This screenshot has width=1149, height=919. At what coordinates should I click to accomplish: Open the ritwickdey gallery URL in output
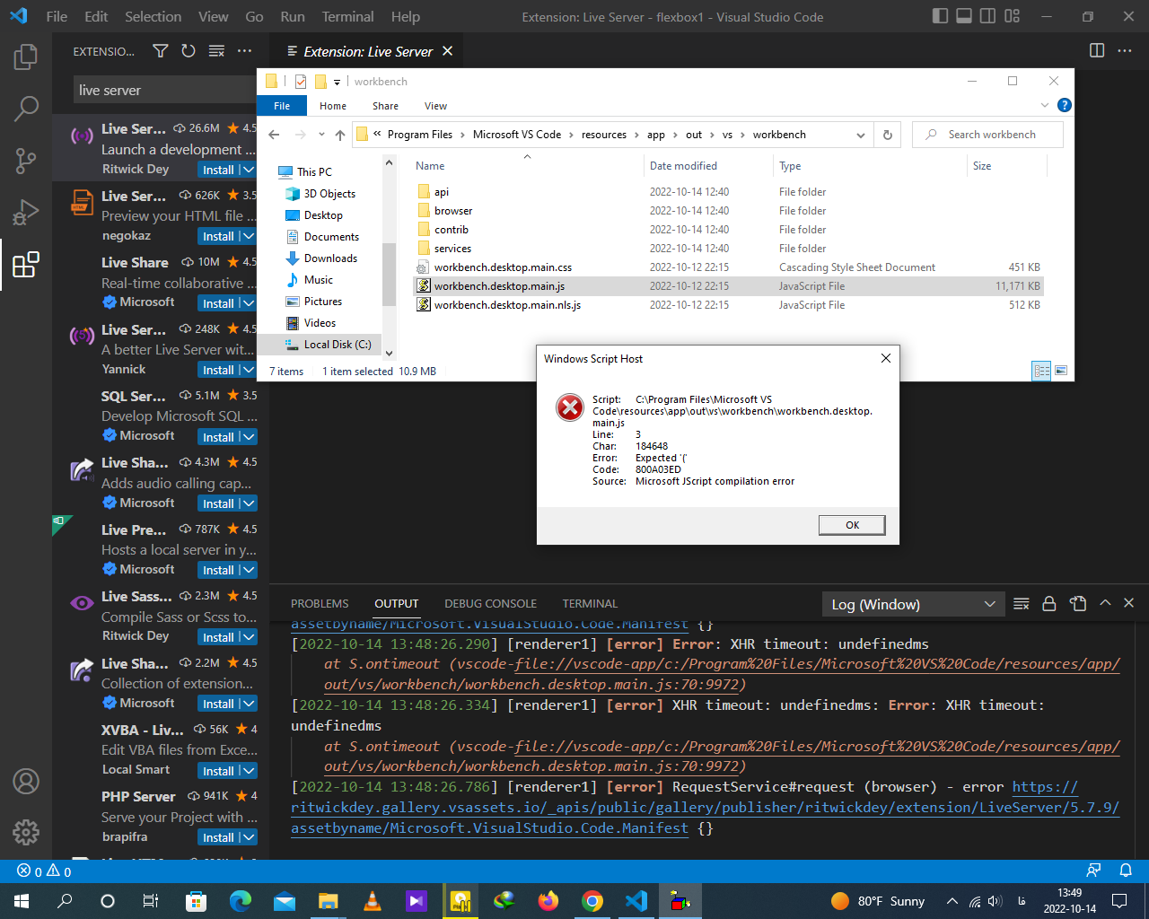[x=705, y=807]
